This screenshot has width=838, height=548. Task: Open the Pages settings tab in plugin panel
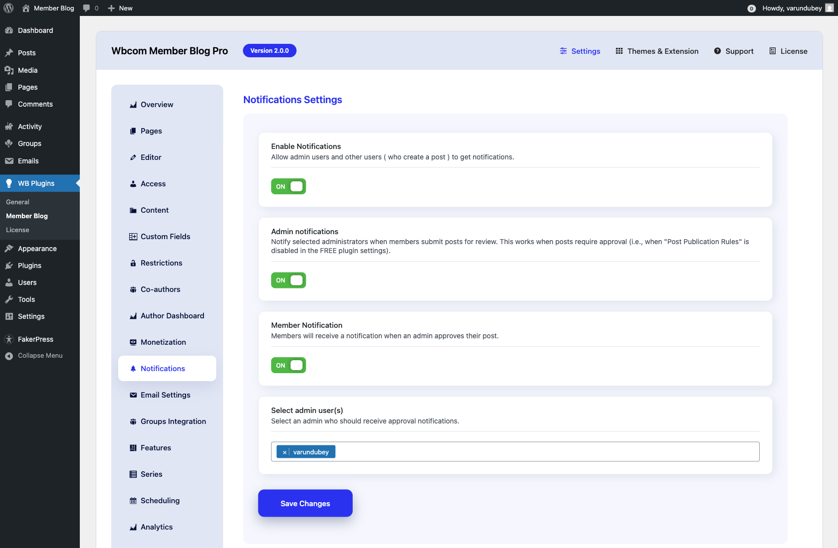(x=167, y=131)
